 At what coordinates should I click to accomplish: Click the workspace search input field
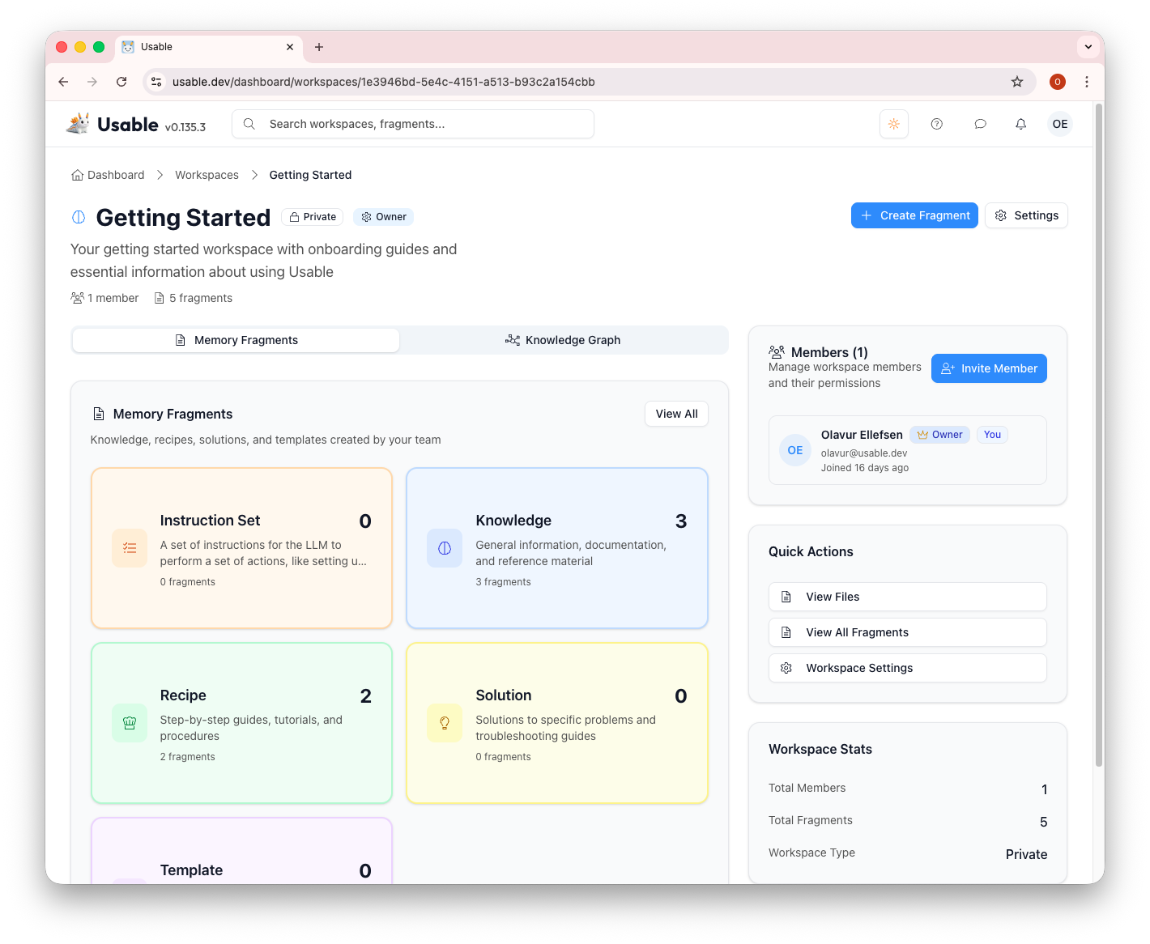pyautogui.click(x=412, y=124)
